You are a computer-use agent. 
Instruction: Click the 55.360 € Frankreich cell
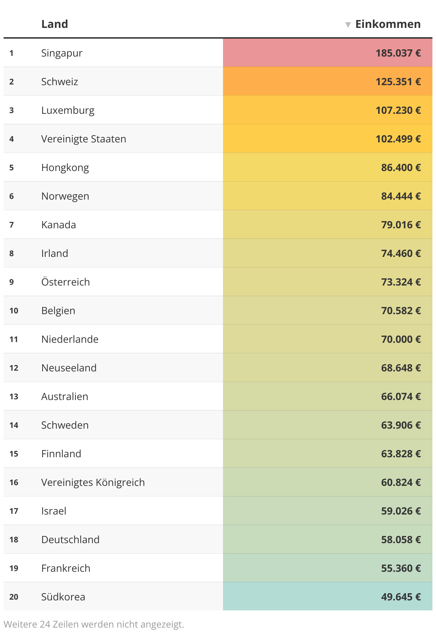click(328, 568)
